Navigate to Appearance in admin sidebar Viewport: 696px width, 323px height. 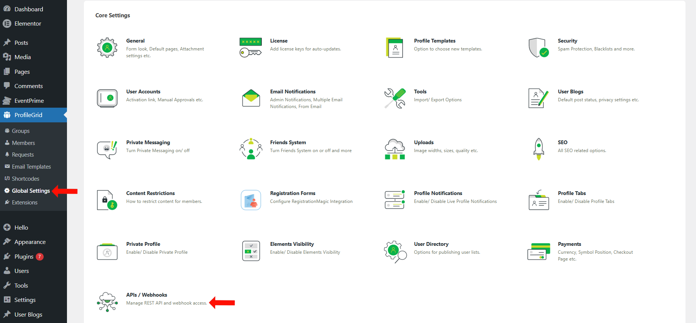30,242
